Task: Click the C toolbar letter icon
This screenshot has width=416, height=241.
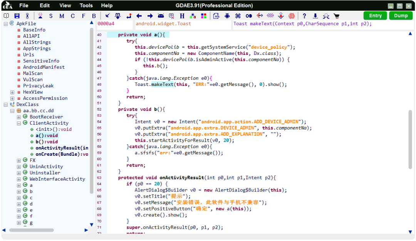Action: pos(72,16)
